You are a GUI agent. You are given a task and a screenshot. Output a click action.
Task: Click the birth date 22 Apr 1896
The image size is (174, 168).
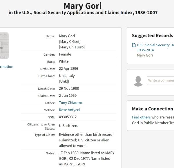click(x=68, y=69)
